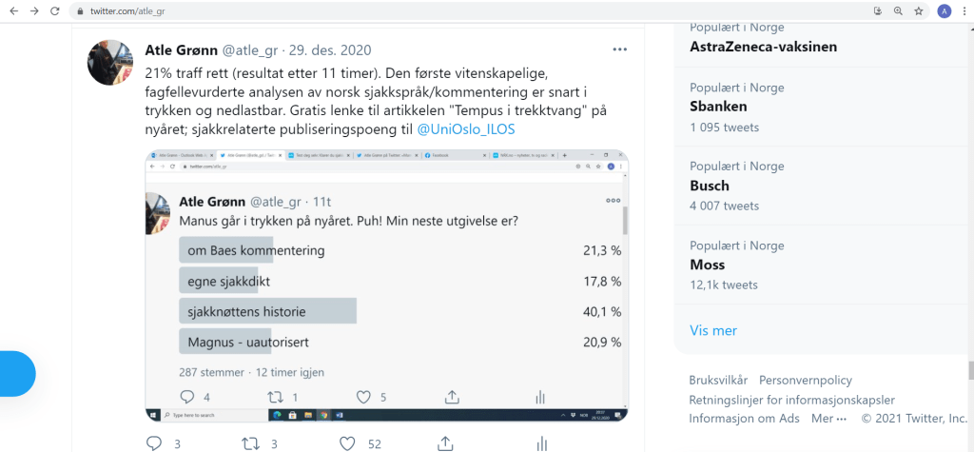Click the install app icon in address bar
The image size is (974, 452).
click(x=877, y=11)
